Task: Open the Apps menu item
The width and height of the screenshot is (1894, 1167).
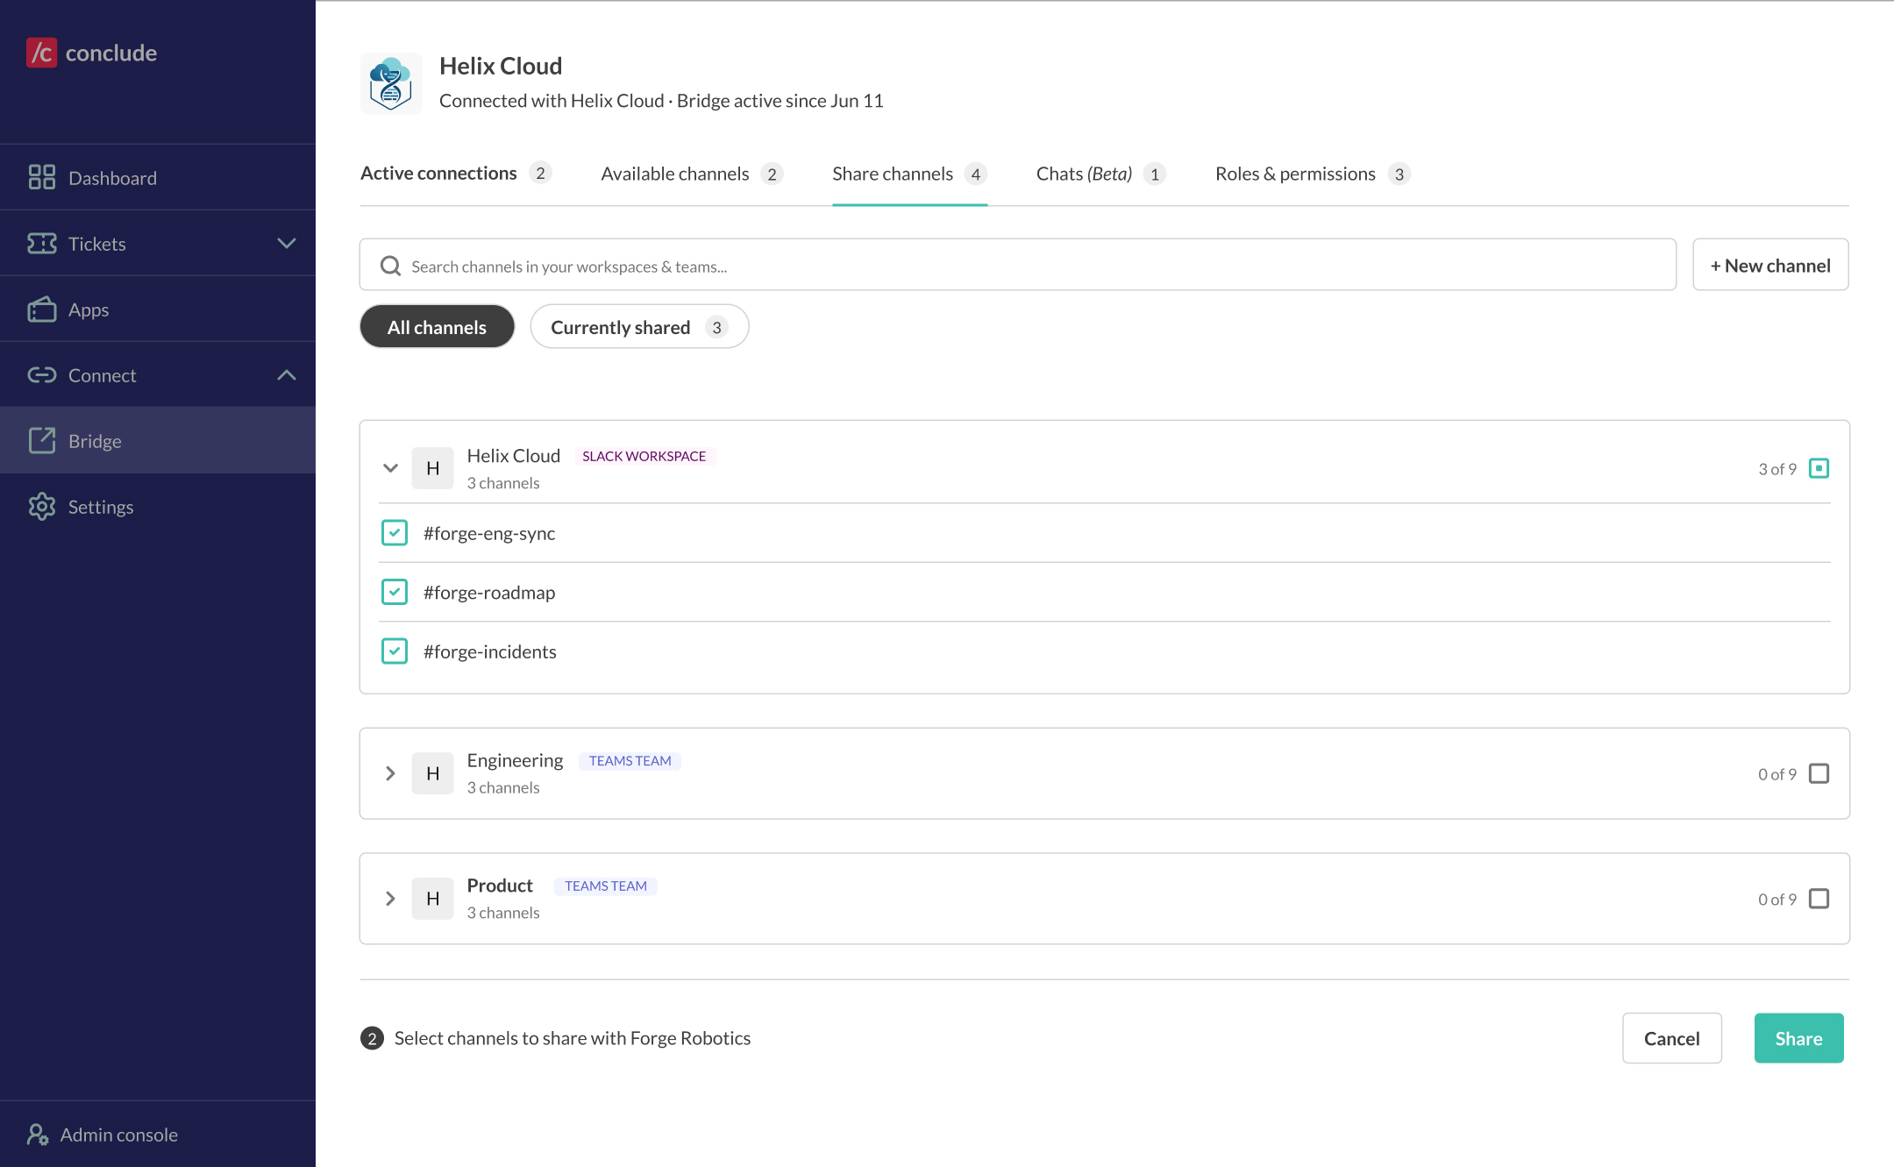Action: pos(158,310)
